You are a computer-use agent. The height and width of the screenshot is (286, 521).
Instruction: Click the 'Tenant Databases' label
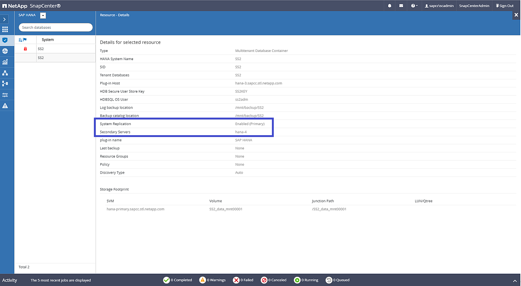(x=114, y=75)
